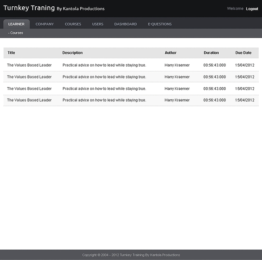The height and width of the screenshot is (260, 262).
Task: Select the first row's course title
Action: click(29, 65)
